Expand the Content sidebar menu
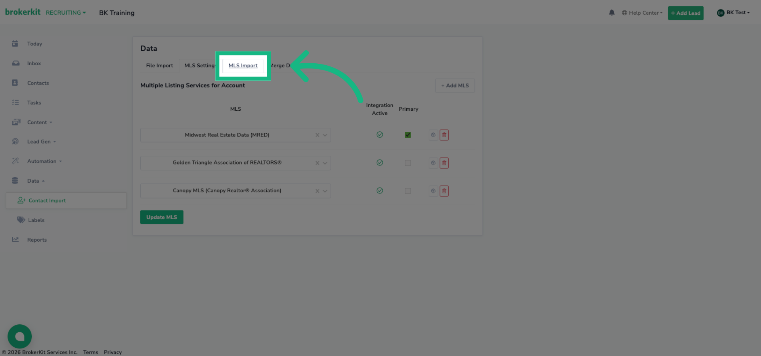 40,122
